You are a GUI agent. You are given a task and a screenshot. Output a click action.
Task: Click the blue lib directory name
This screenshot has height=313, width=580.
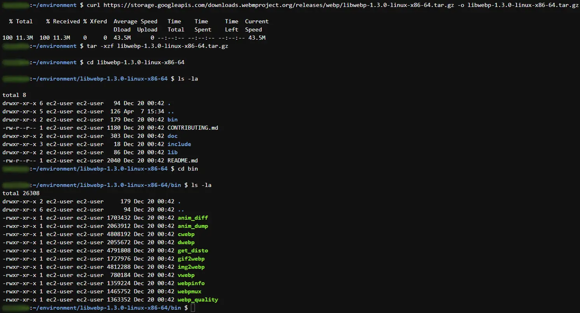[x=172, y=152]
